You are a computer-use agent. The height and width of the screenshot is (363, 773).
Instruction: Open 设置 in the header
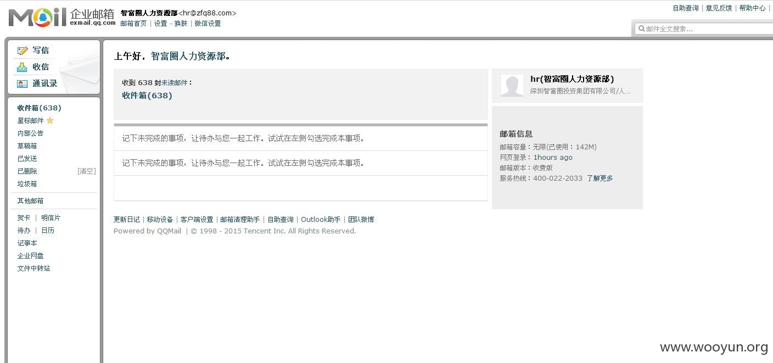click(x=160, y=24)
